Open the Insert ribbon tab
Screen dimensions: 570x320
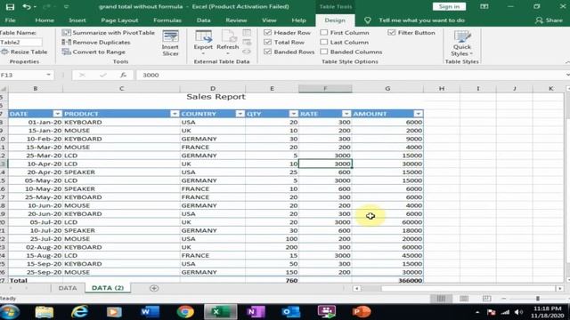tap(77, 20)
